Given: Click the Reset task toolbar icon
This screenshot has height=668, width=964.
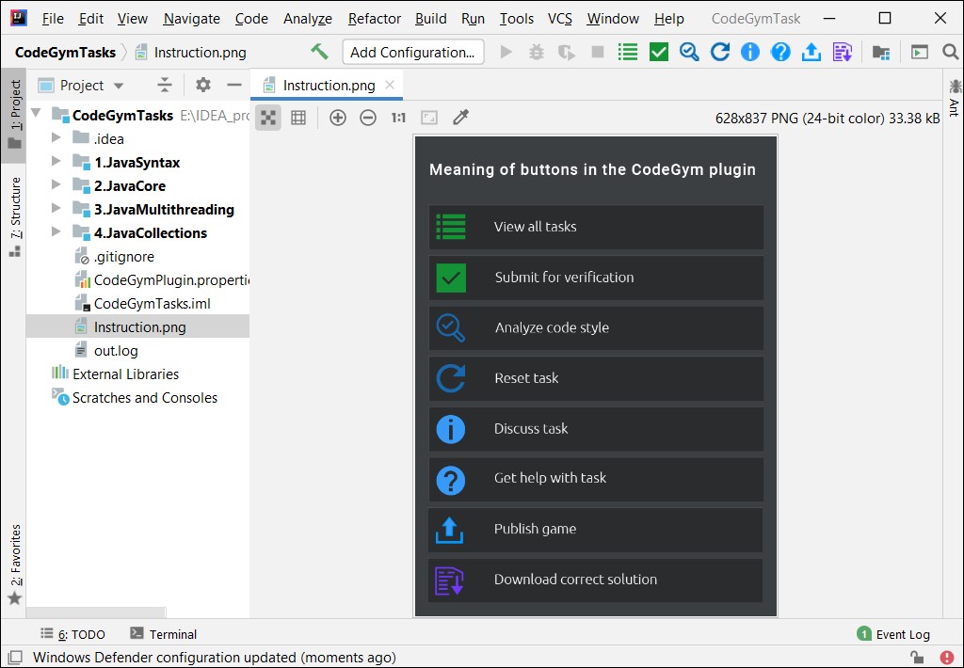Looking at the screenshot, I should (719, 52).
